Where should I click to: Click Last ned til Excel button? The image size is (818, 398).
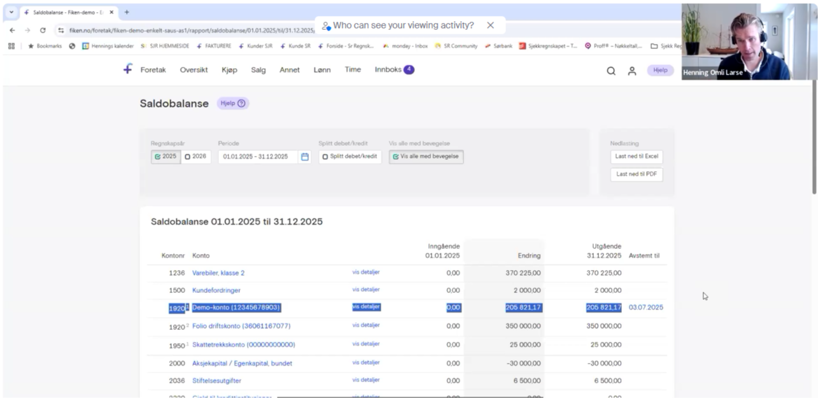pyautogui.click(x=637, y=157)
